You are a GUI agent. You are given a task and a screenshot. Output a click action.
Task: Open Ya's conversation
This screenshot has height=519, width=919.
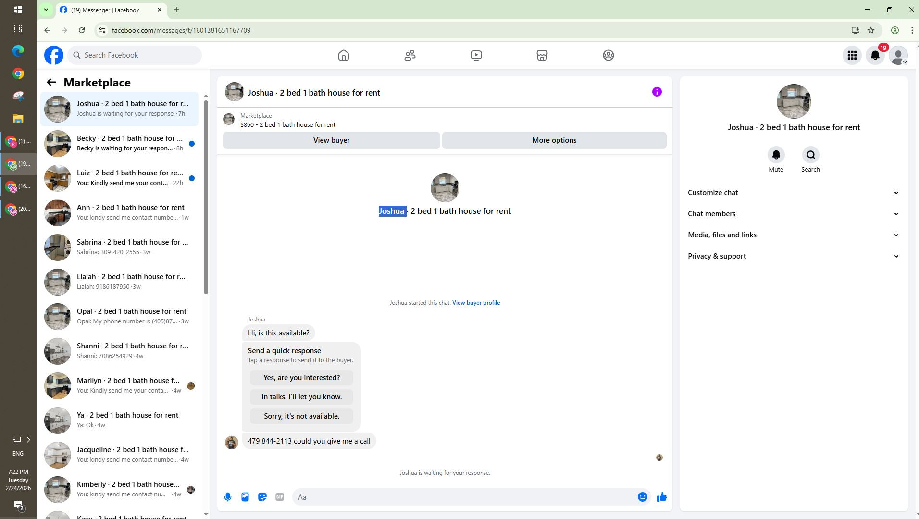point(119,420)
